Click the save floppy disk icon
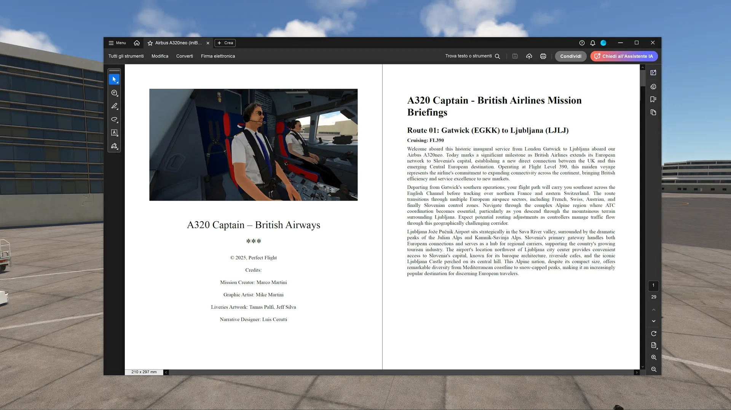This screenshot has width=731, height=410. (x=515, y=56)
